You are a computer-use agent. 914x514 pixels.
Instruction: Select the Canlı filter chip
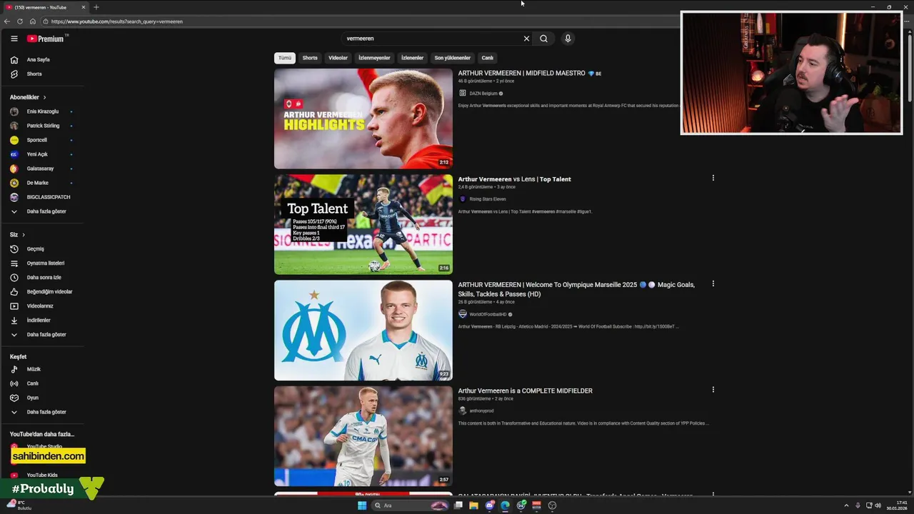point(488,58)
